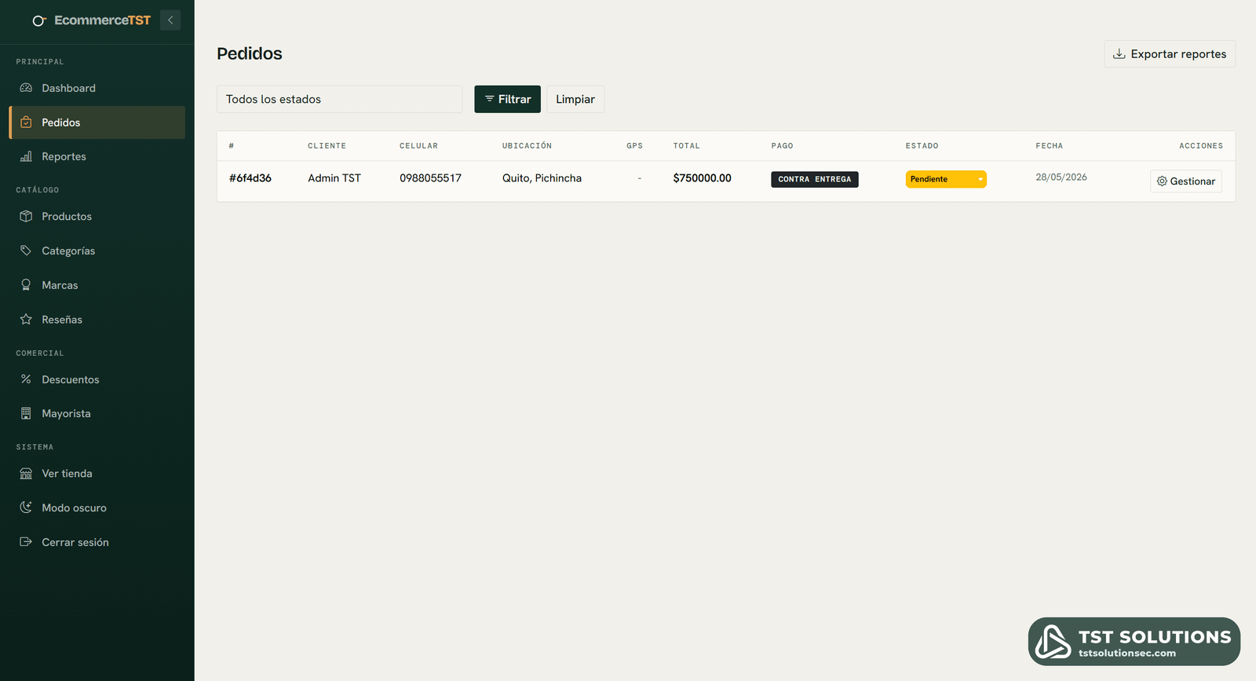Click the Mayorista building icon
The width and height of the screenshot is (1256, 681).
tap(26, 413)
